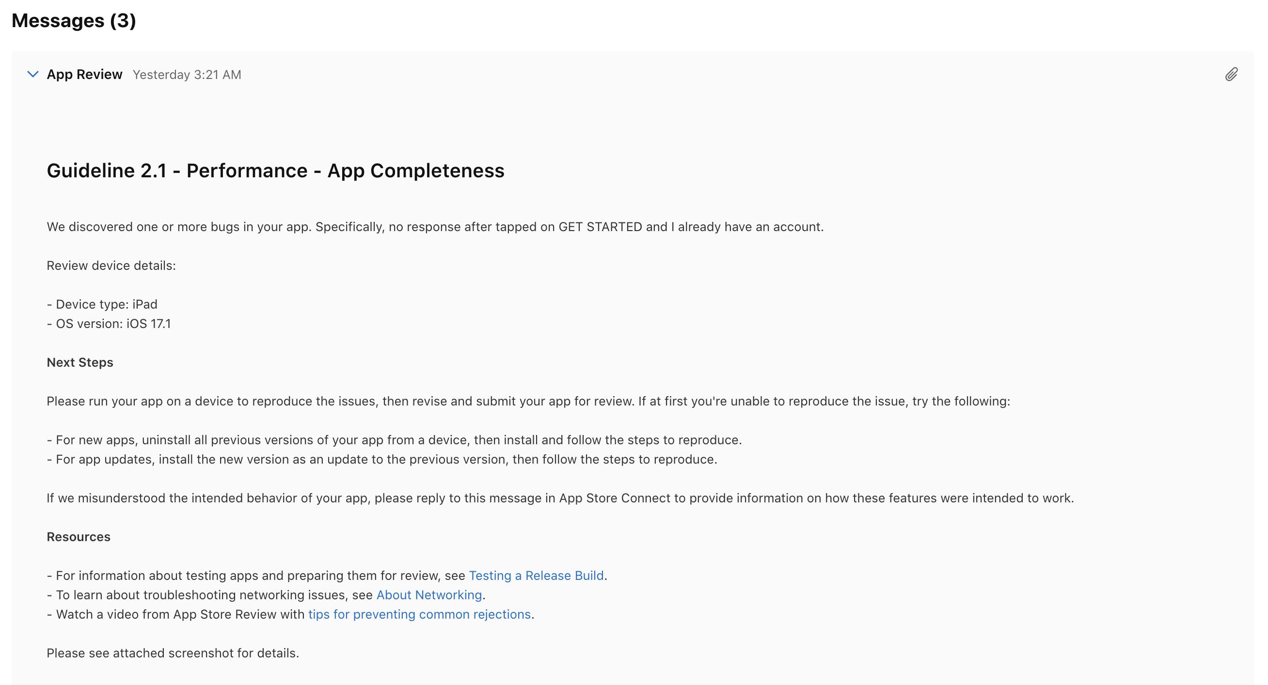Image resolution: width=1268 pixels, height=685 pixels.
Task: Click the 'For new apps, uninstall' line
Action: 394,440
